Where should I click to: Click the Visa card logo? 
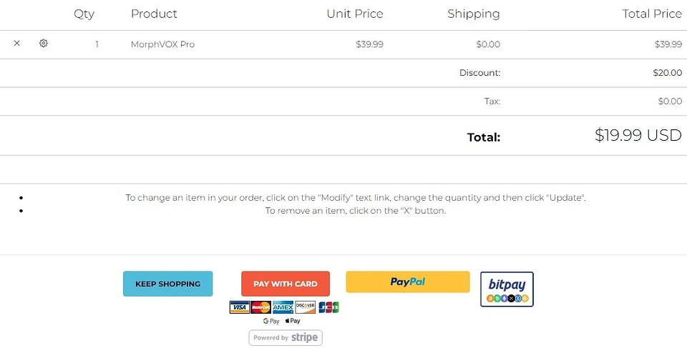click(x=239, y=307)
